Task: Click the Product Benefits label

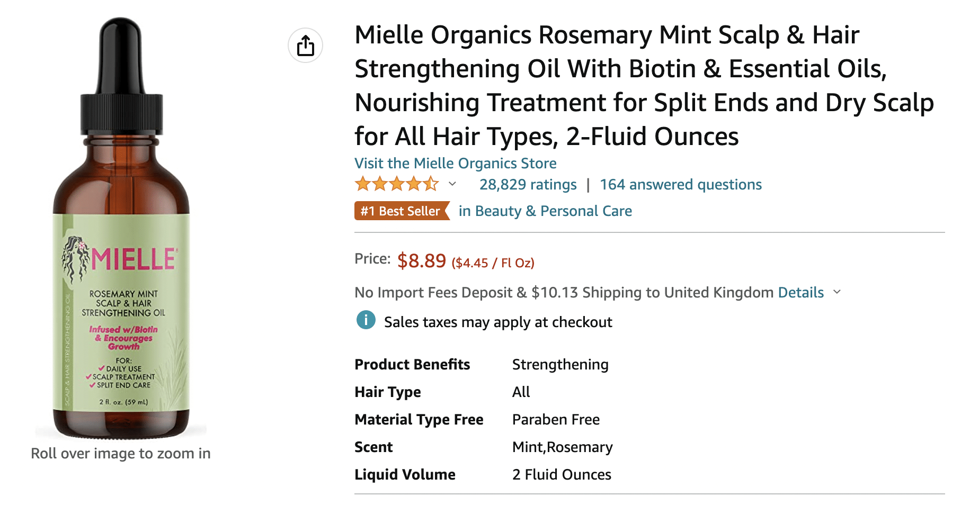Action: (x=412, y=364)
